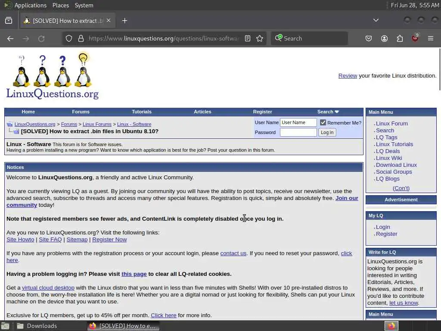Viewport: 441px width, 331px height.
Task: Open the Review link at top right
Action: (348, 76)
